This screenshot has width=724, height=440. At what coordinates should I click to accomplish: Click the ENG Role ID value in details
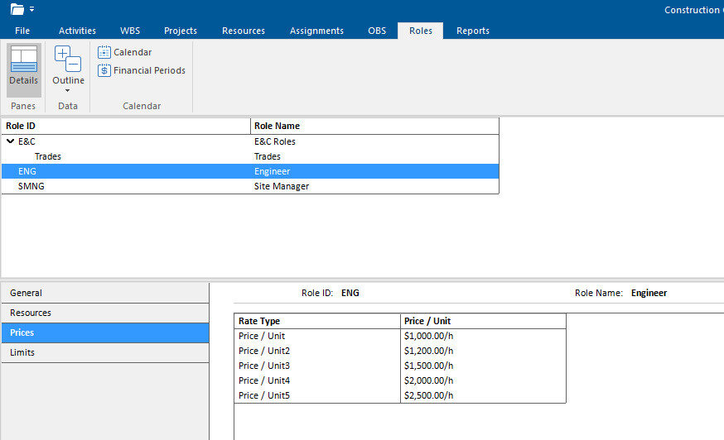[350, 293]
